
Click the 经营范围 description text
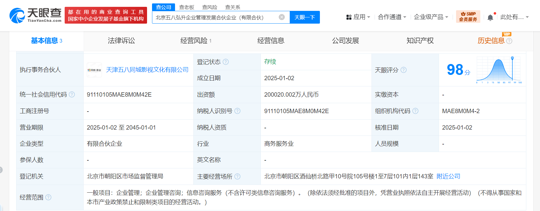[x=304, y=197]
